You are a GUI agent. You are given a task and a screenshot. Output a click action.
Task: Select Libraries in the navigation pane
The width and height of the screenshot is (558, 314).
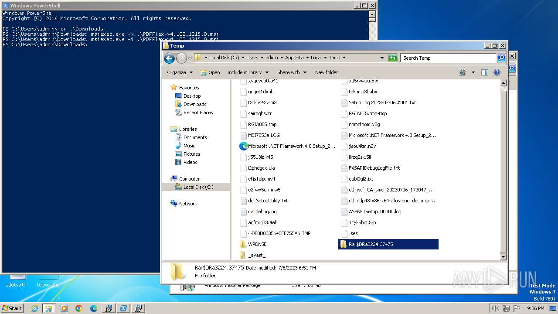tap(188, 129)
